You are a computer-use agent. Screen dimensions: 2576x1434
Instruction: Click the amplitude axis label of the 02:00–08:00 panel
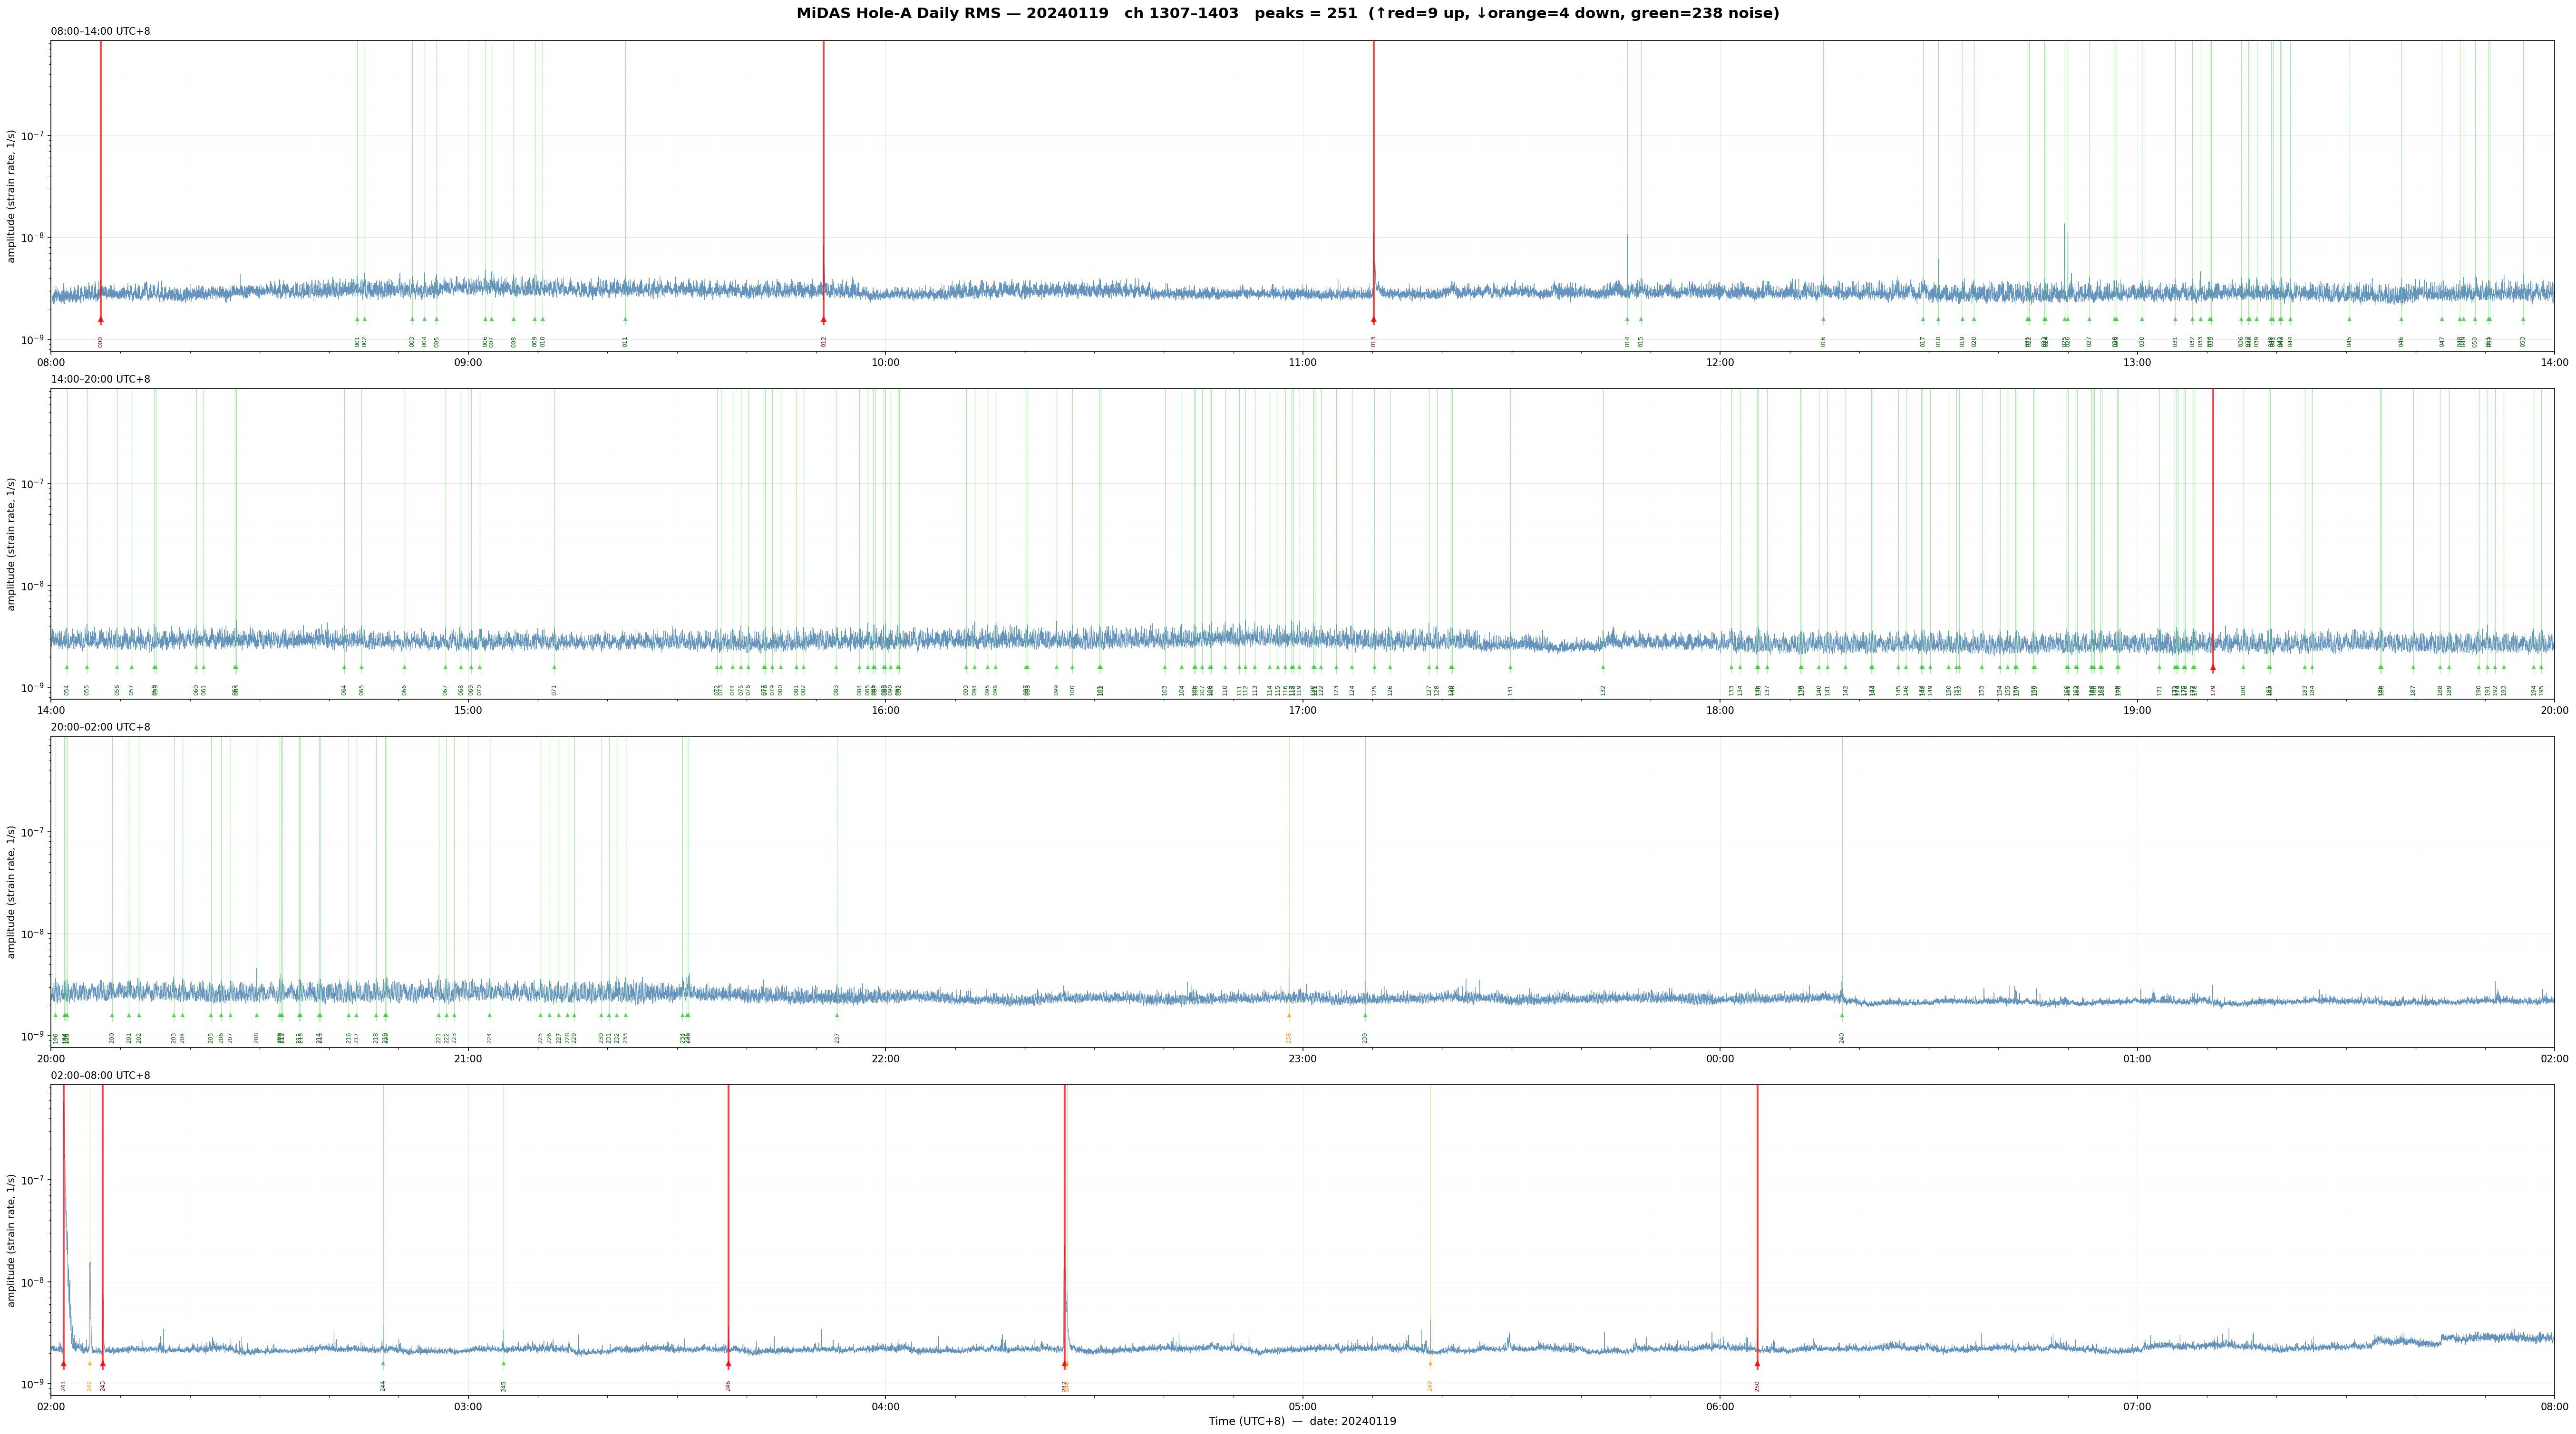tap(11, 1240)
